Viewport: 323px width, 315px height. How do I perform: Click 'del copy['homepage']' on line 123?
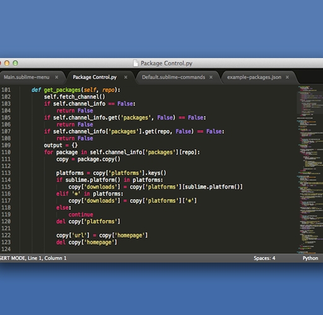click(x=86, y=242)
